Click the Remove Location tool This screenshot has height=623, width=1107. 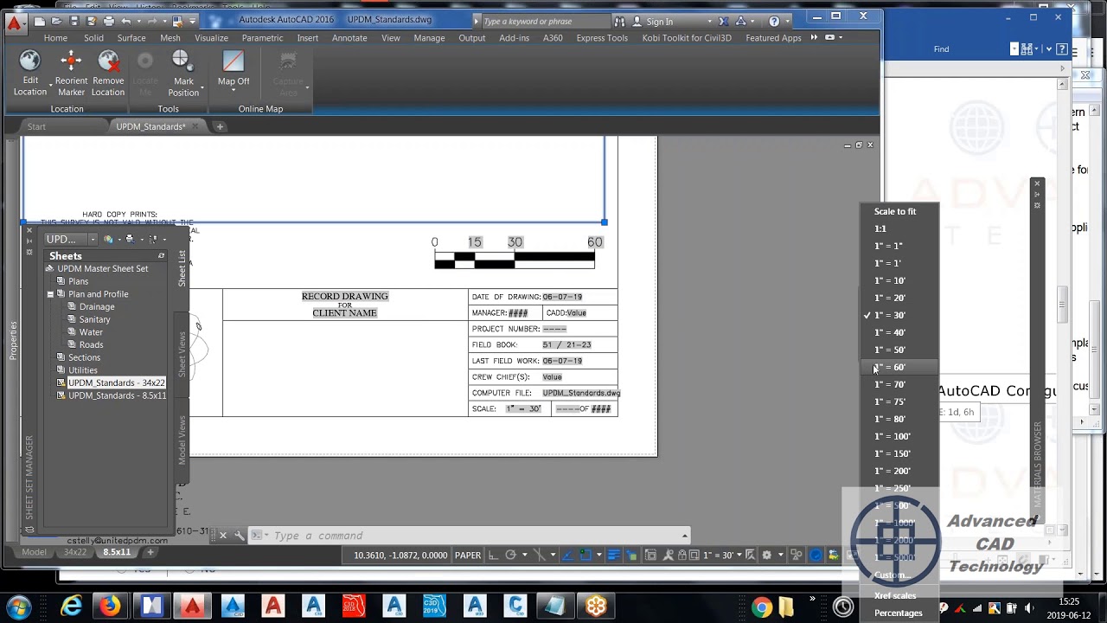click(108, 73)
